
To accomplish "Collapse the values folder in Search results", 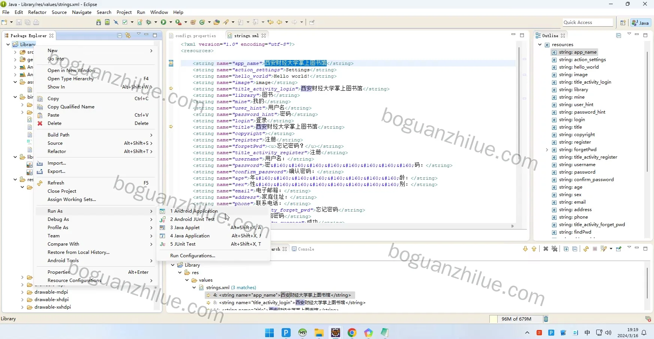I will pos(187,280).
